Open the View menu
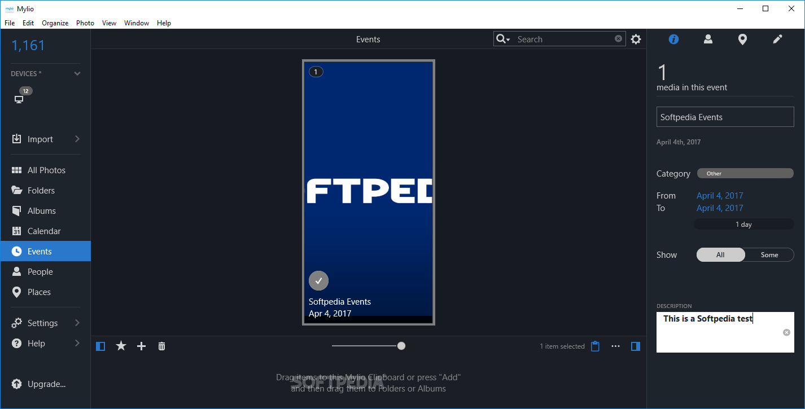805x409 pixels. pos(109,23)
